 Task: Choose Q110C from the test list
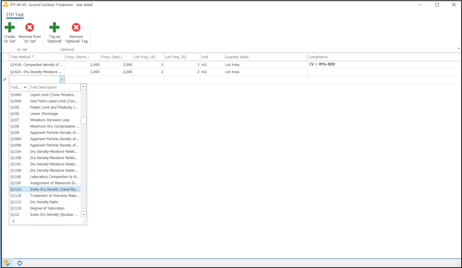click(45, 164)
